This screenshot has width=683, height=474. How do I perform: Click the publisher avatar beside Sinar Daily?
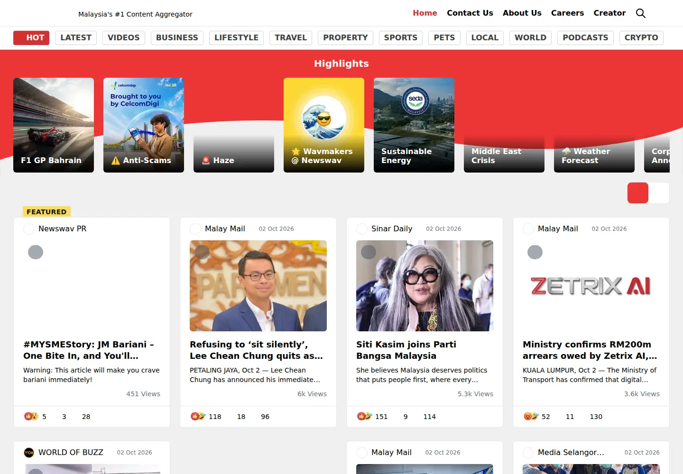[362, 229]
